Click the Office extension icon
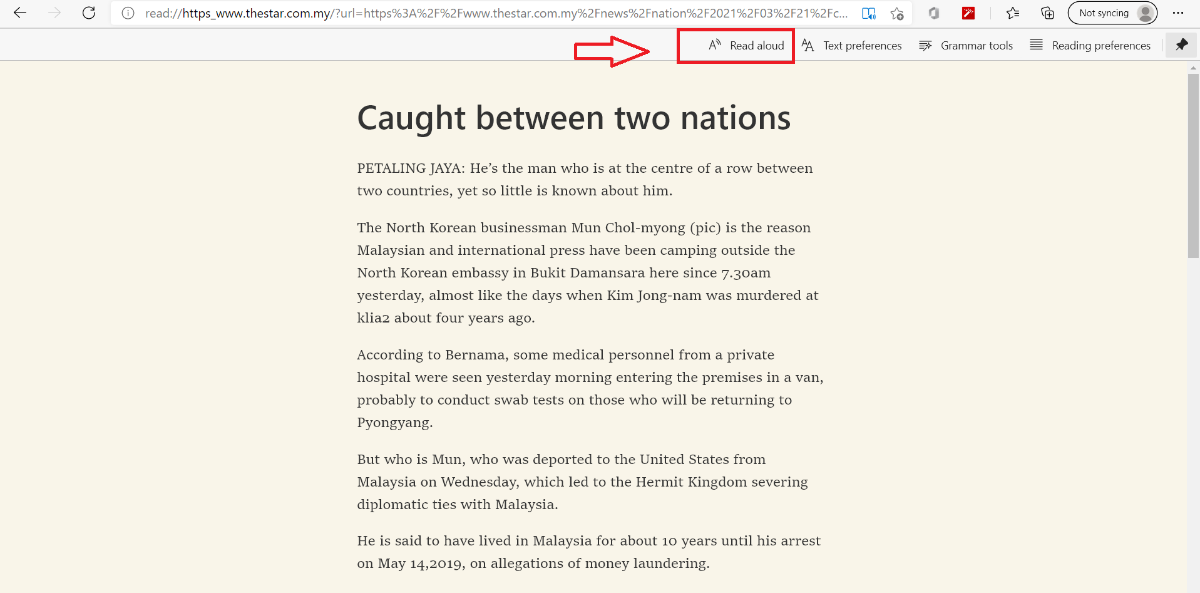1200x593 pixels. pos(934,13)
